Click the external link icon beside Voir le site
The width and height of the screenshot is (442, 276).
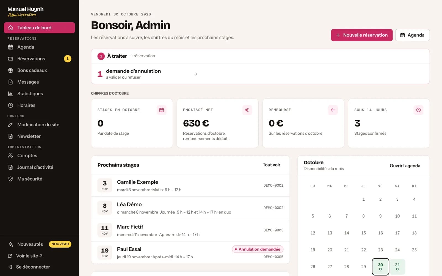coord(10,256)
